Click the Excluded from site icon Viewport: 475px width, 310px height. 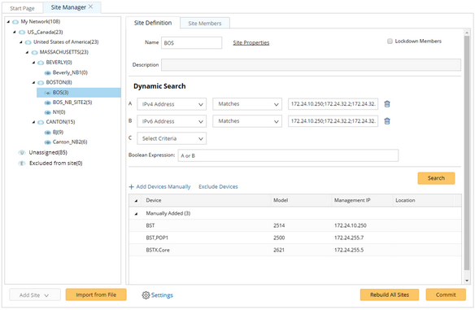point(21,164)
